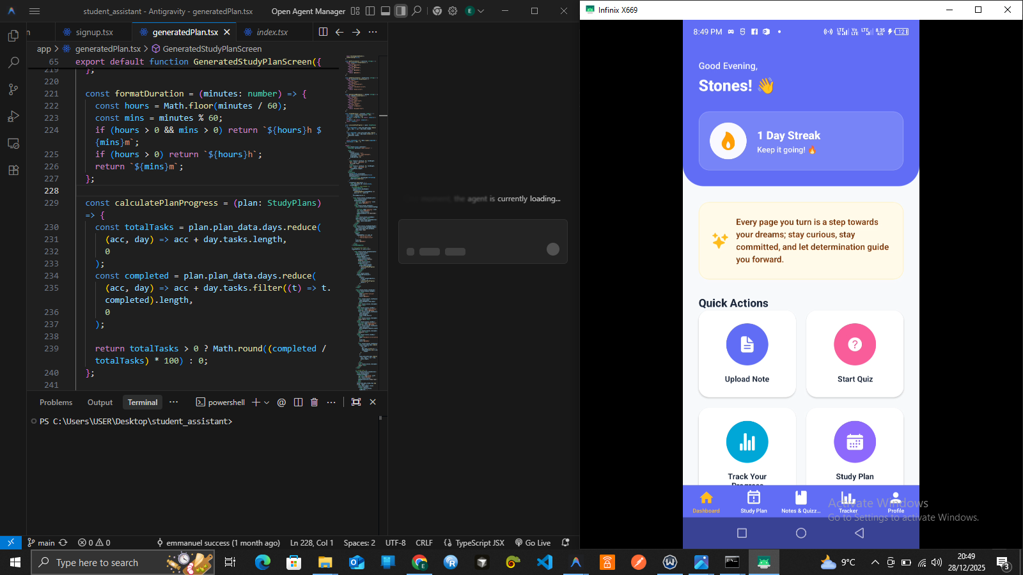Click Go Live in the status bar
Screen dimensions: 1023x575
pos(533,542)
